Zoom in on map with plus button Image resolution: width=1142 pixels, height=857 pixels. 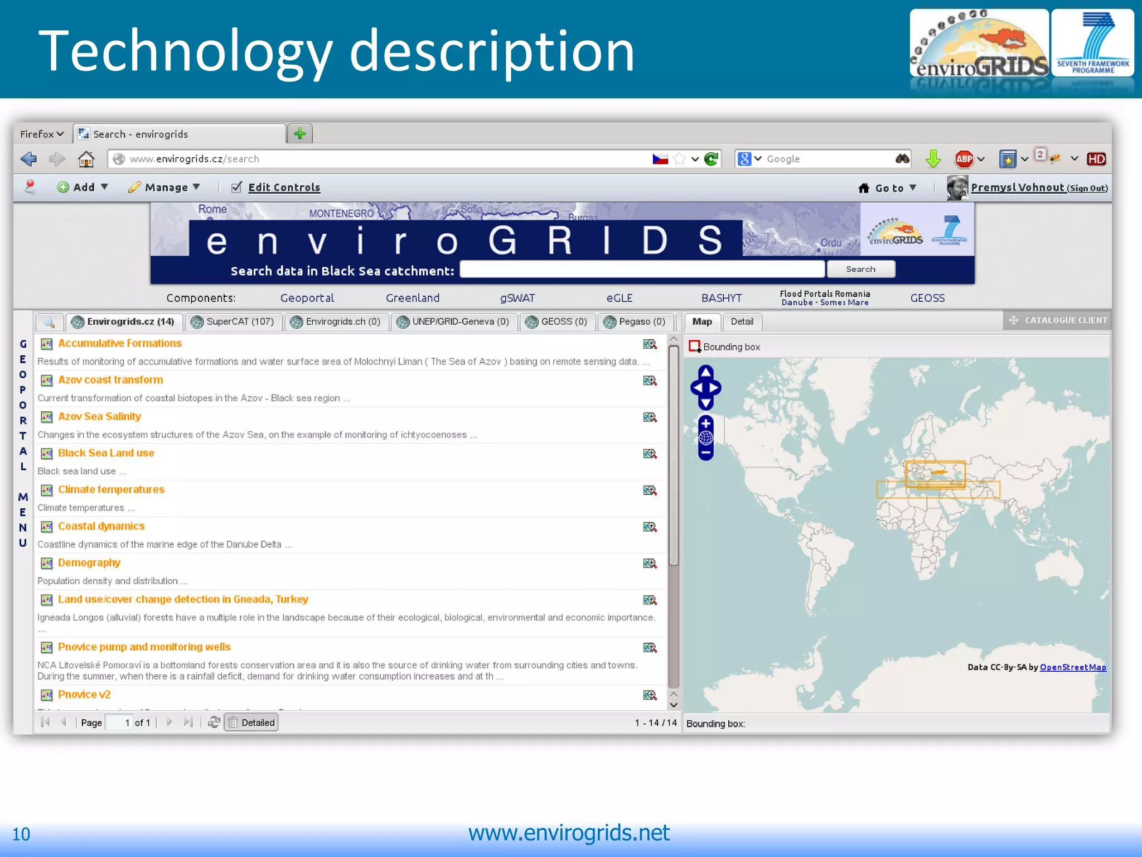705,423
